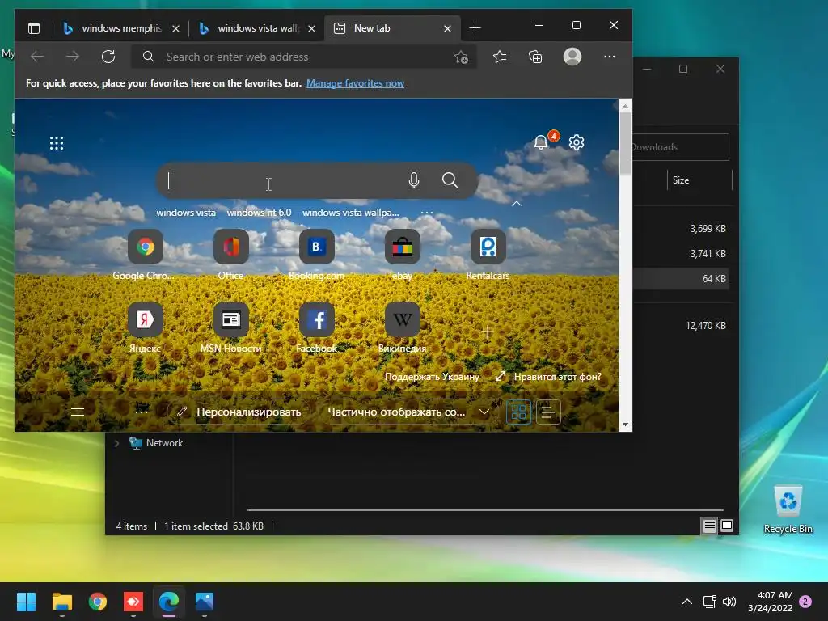Select windows nt 6.0 search suggestion

tap(259, 213)
